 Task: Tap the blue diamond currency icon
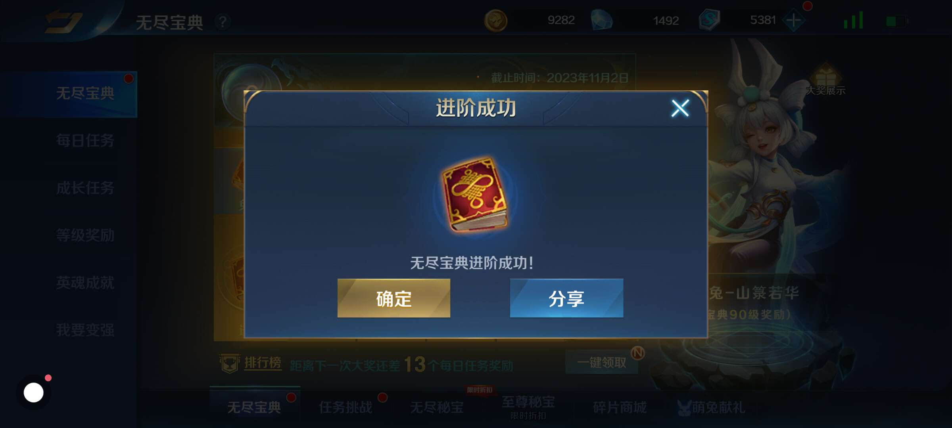click(601, 20)
